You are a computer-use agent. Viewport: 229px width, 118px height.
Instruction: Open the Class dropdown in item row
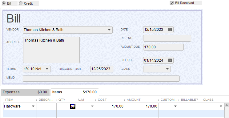(x=221, y=106)
